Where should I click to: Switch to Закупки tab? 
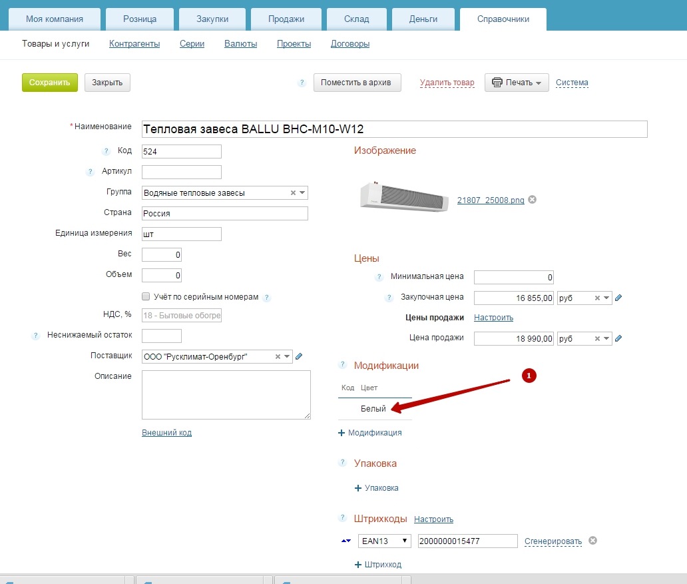pyautogui.click(x=212, y=19)
